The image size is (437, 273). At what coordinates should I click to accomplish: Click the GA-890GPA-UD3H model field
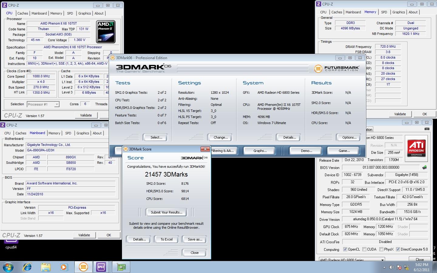[x=54, y=150]
